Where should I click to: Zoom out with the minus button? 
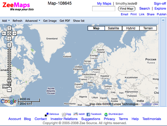pos(9,90)
